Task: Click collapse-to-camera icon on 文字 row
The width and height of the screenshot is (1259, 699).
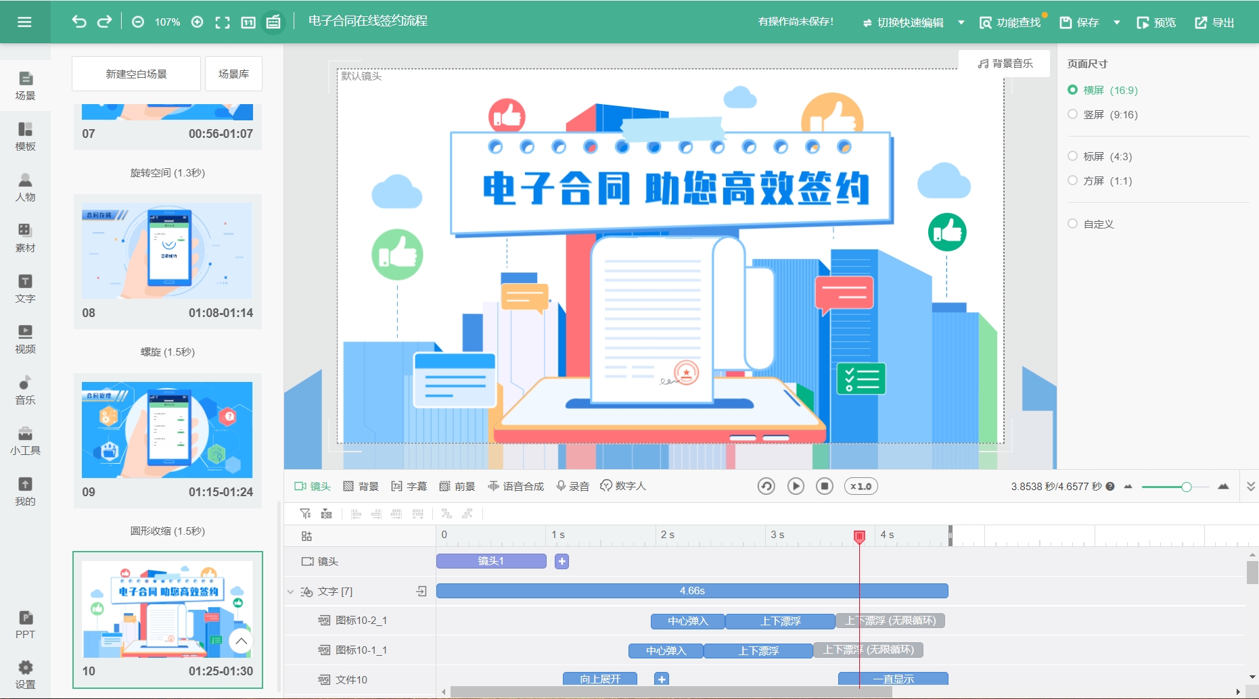Action: [421, 592]
